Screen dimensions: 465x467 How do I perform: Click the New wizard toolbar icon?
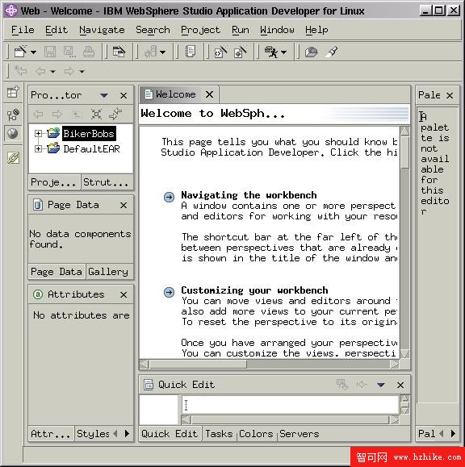point(20,52)
